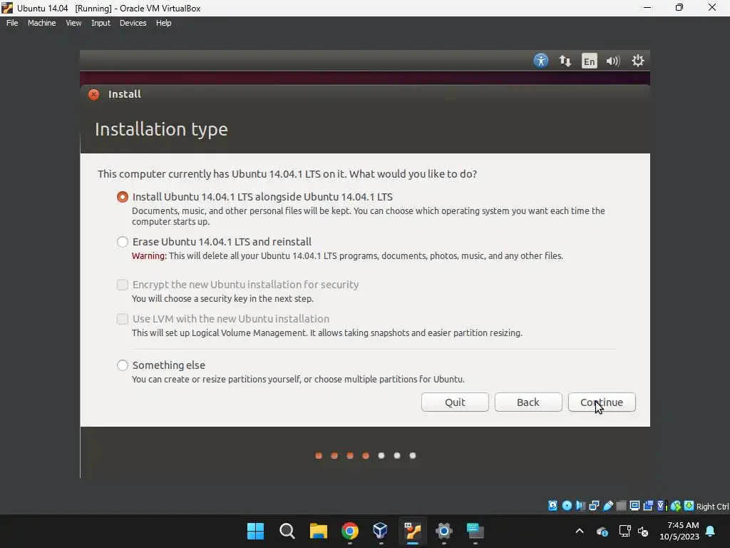Image resolution: width=730 pixels, height=548 pixels.
Task: Open the Ubuntu accessibility menu icon
Action: (540, 61)
